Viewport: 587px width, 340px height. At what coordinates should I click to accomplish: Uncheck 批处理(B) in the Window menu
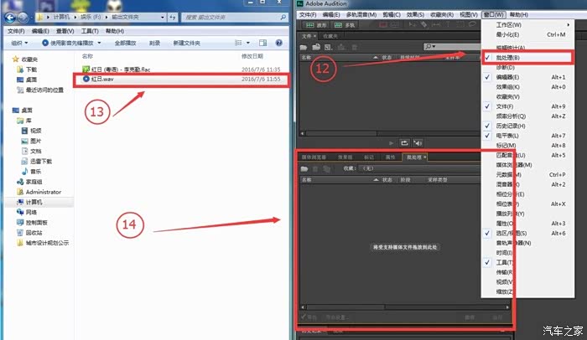pos(527,58)
